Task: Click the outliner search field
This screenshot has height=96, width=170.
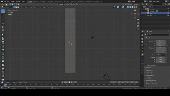Action: [x=157, y=4]
